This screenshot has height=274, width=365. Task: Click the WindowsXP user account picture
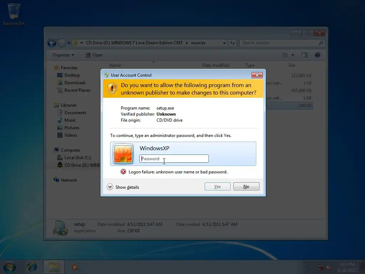pyautogui.click(x=123, y=154)
